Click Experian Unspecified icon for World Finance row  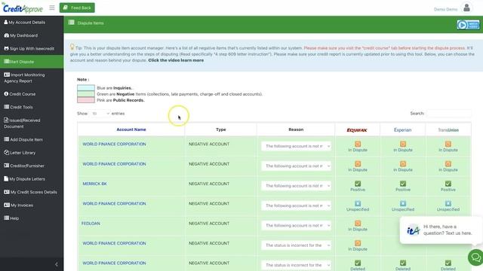click(x=403, y=203)
